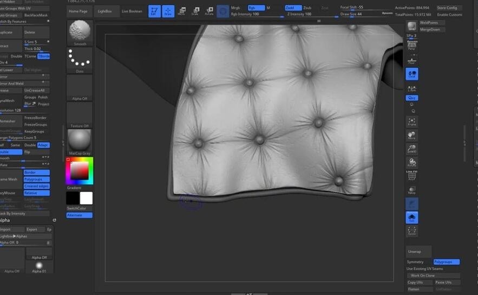Toggle the Transp transparency icon

point(412,190)
